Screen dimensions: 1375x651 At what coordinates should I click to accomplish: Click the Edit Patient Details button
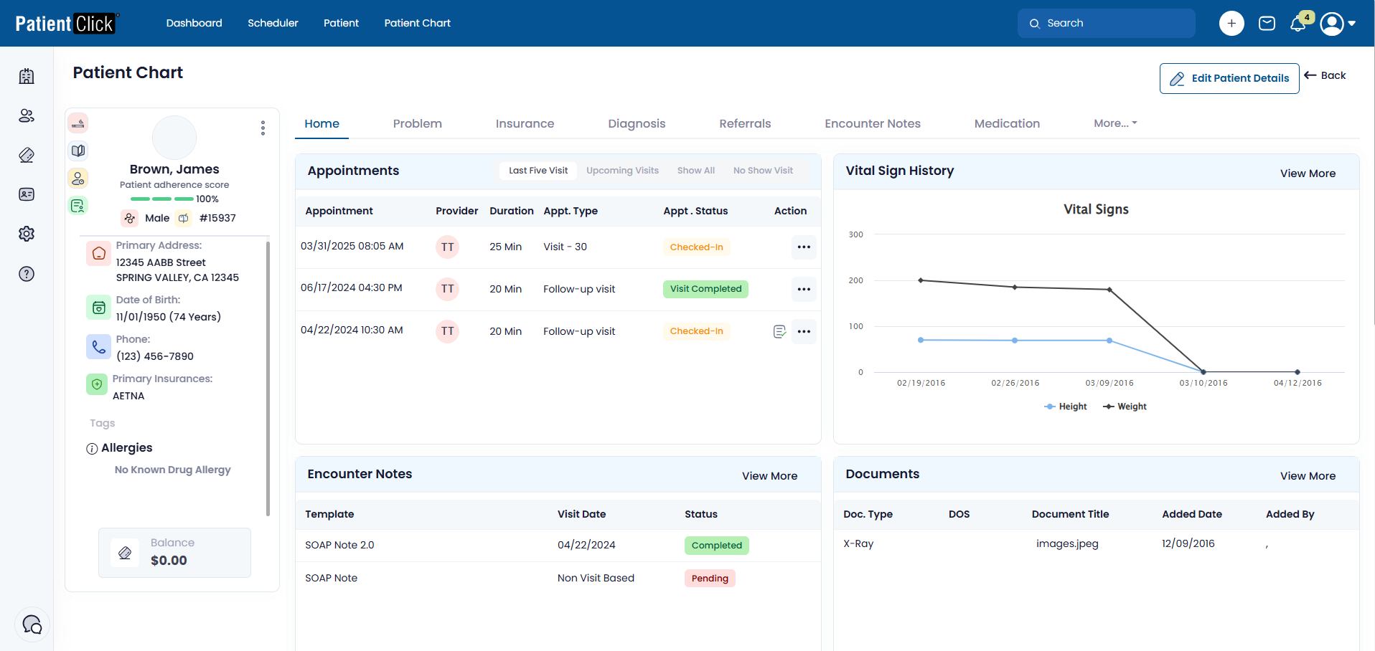1229,78
